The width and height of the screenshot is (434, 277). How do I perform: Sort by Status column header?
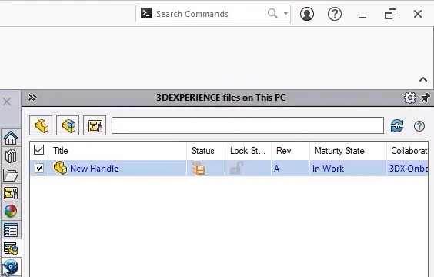pos(205,151)
